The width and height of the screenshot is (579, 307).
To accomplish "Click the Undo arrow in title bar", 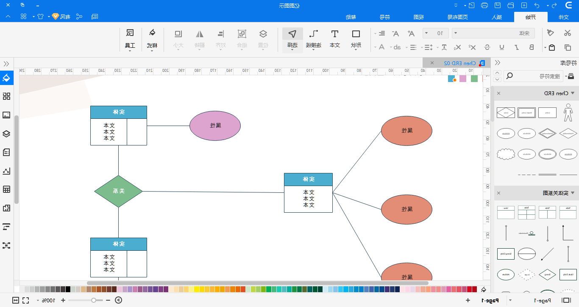I will tap(537, 5).
